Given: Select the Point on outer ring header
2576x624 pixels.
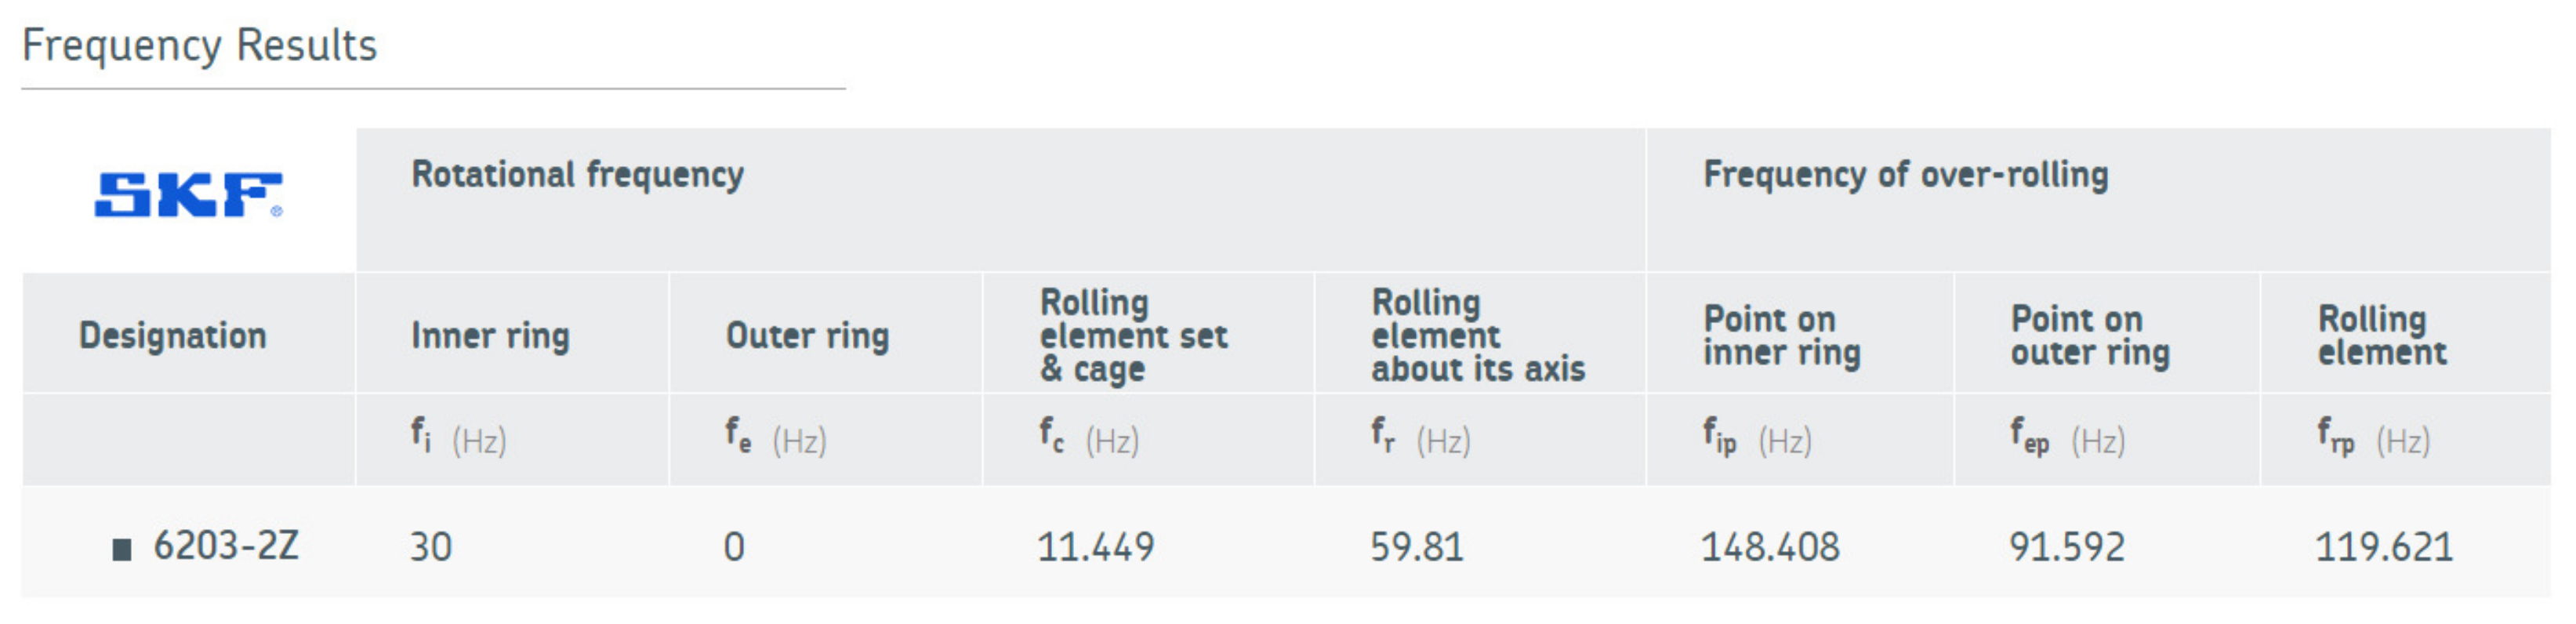Looking at the screenshot, I should tap(2090, 336).
